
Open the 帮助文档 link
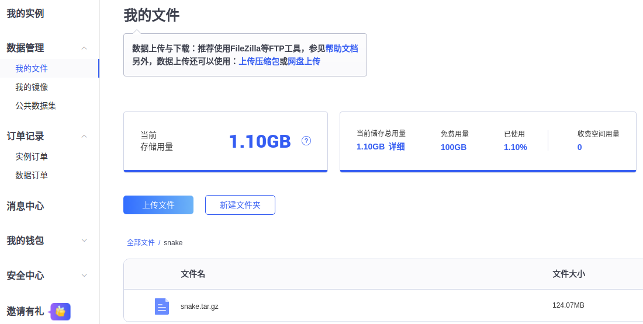(x=341, y=48)
